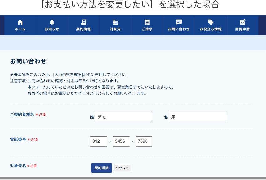
Task: Open 閲覧申請 menu label
Action: [243, 29]
